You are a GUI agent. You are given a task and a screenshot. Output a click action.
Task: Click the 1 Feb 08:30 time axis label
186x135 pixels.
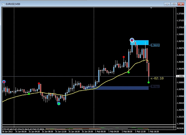point(127,132)
